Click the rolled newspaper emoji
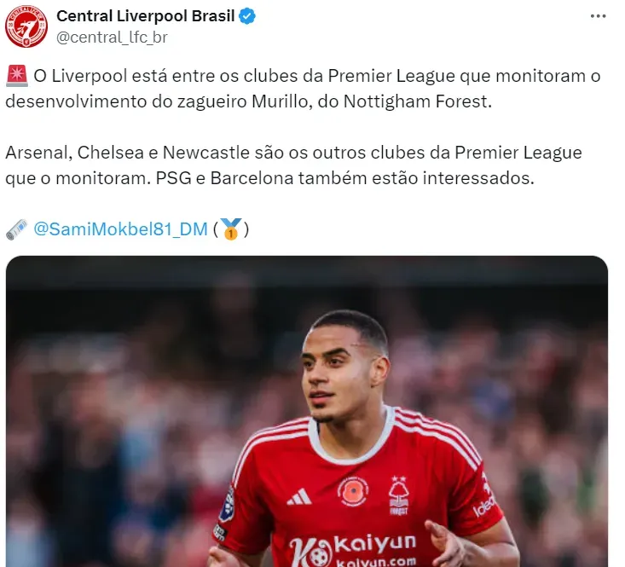The height and width of the screenshot is (567, 625). pos(17,229)
